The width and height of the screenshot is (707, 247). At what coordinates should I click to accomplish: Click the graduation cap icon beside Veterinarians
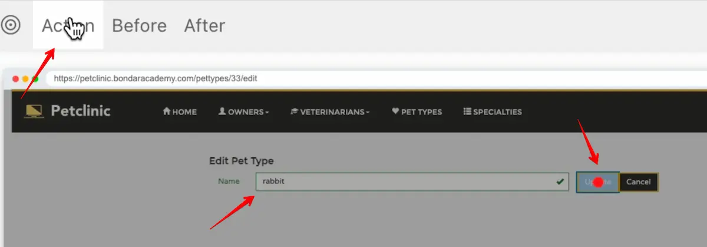[294, 111]
